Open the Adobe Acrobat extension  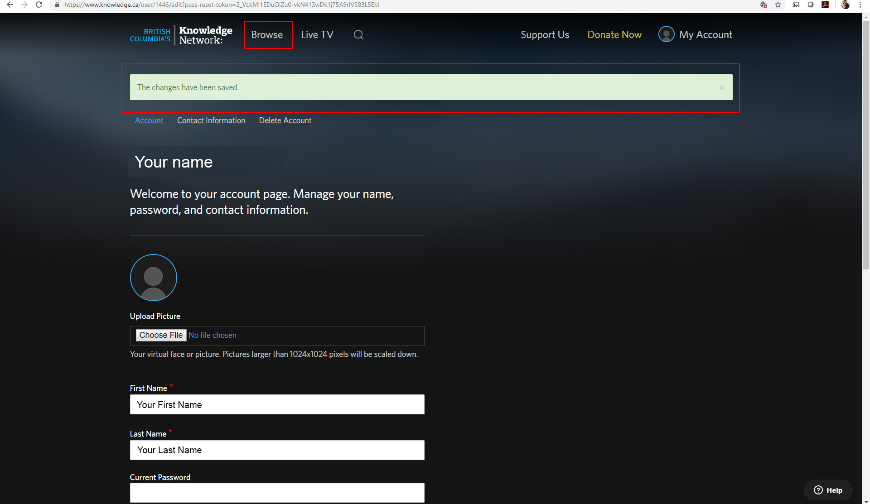pyautogui.click(x=825, y=5)
